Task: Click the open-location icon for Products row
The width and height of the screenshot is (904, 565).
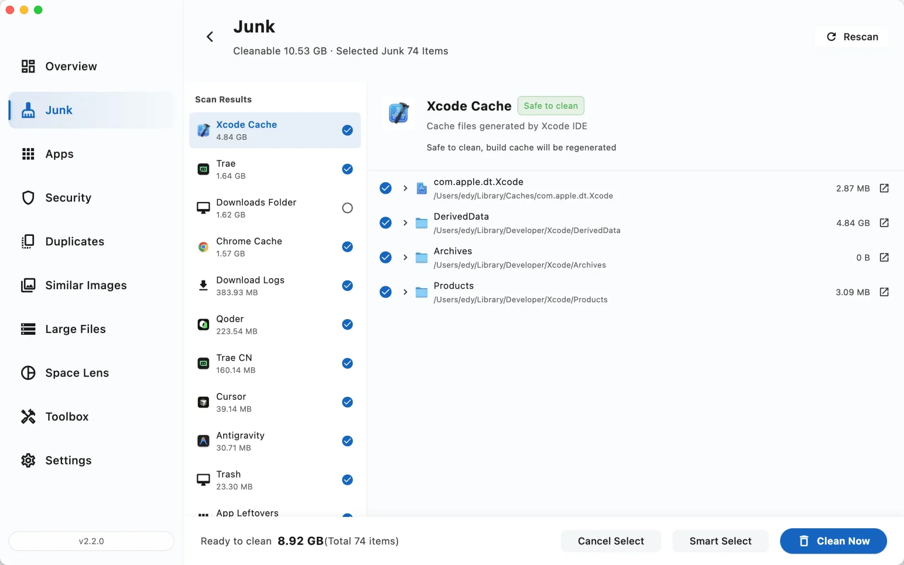Action: (x=884, y=292)
